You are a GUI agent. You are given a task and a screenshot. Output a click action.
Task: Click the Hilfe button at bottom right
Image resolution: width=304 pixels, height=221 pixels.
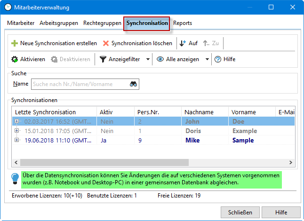pos(281,212)
